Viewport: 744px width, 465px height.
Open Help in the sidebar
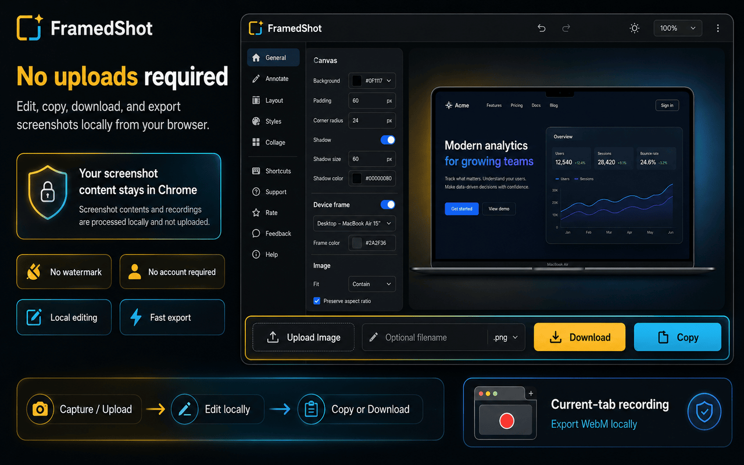(273, 255)
